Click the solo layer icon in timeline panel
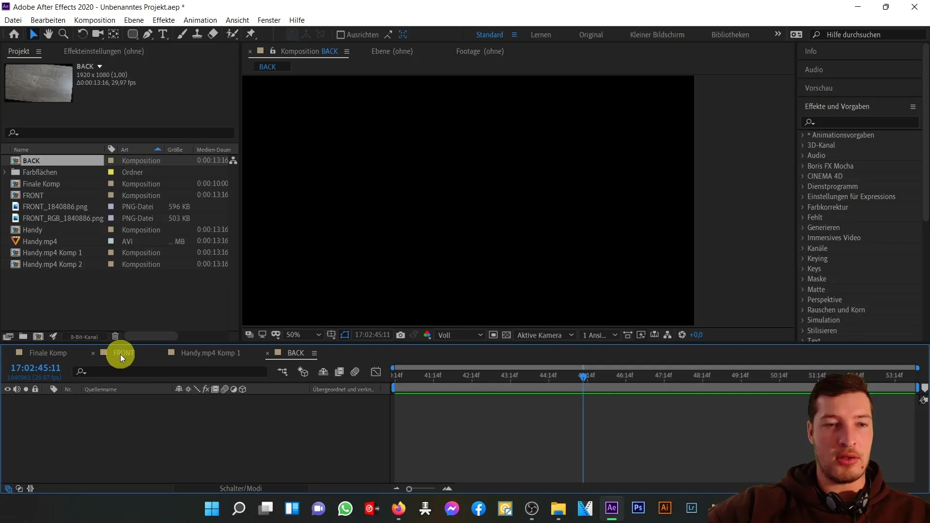The image size is (930, 523). (26, 389)
